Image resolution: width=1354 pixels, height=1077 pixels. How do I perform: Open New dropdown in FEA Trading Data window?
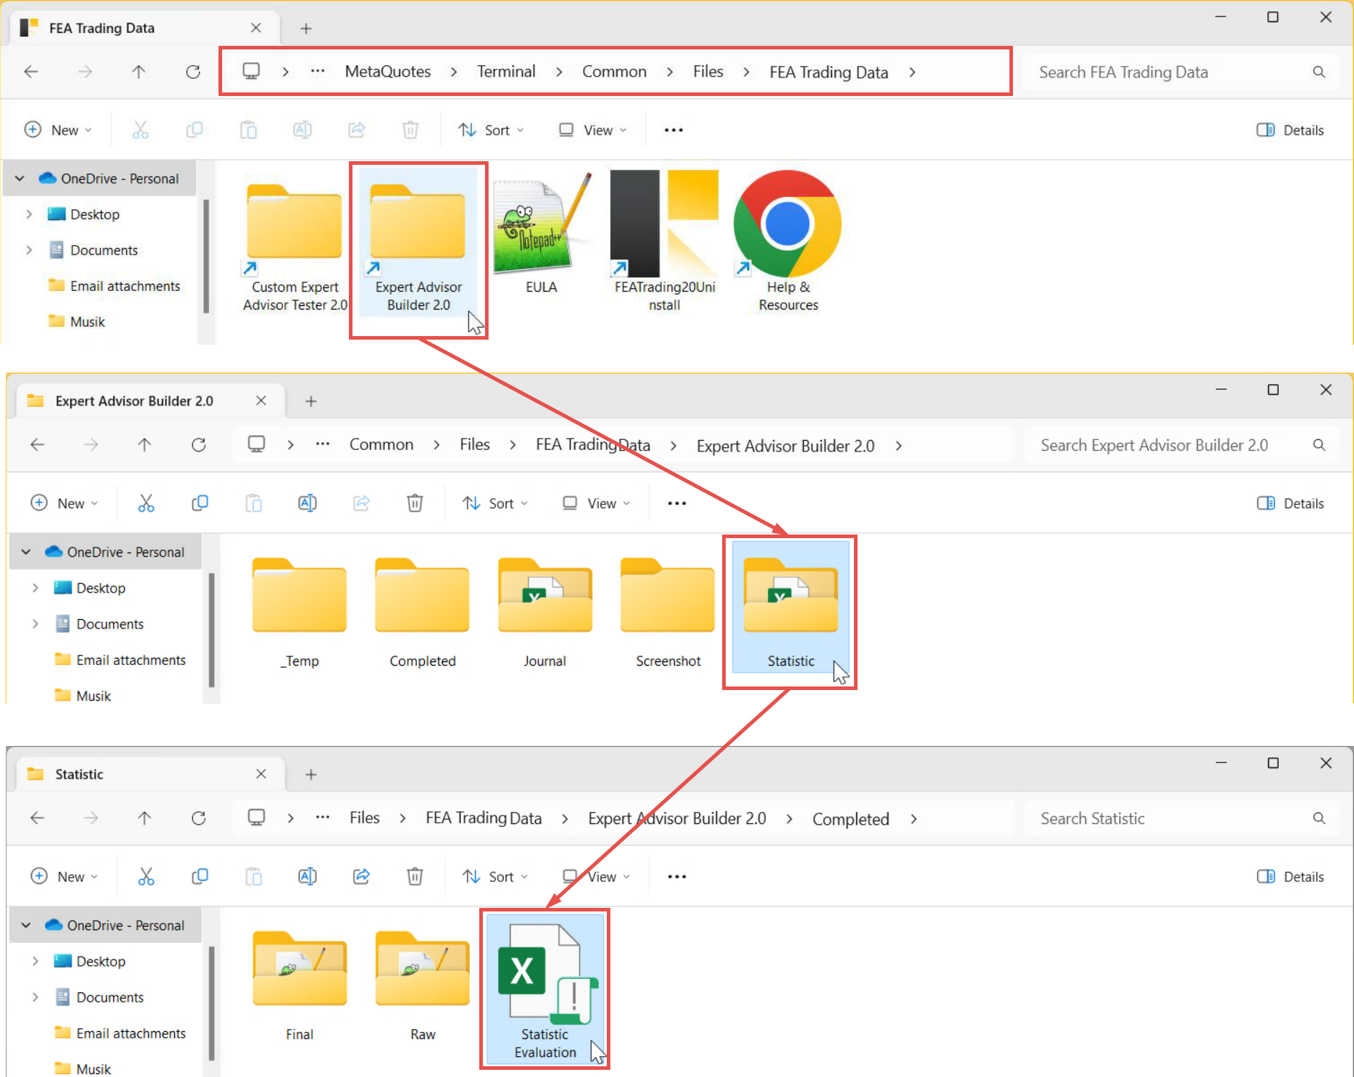[58, 130]
